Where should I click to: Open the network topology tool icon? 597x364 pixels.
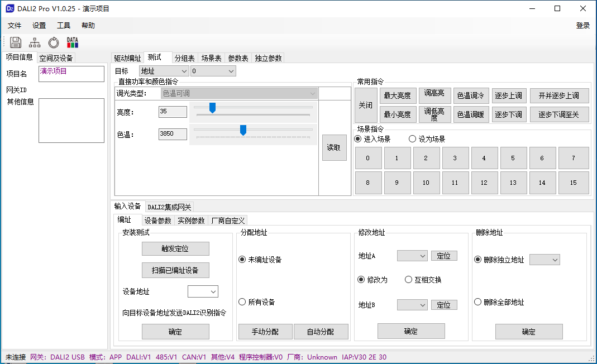[x=34, y=42]
